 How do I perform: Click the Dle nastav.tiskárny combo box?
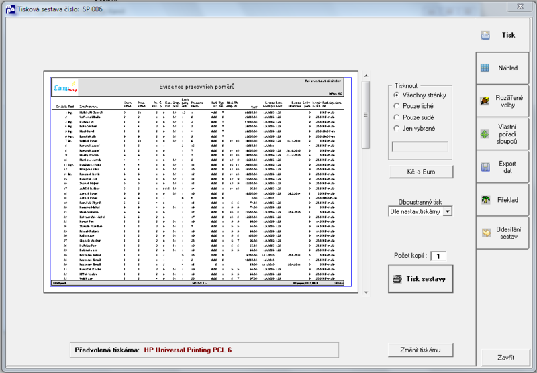(x=420, y=211)
